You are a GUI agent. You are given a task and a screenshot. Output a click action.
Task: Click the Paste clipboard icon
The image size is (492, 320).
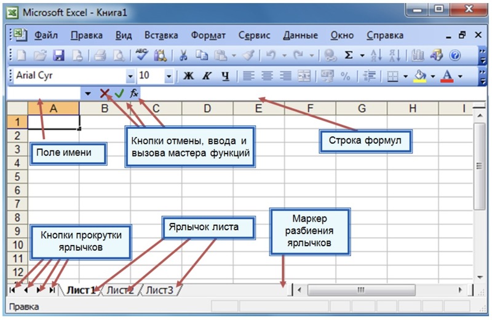coord(221,56)
